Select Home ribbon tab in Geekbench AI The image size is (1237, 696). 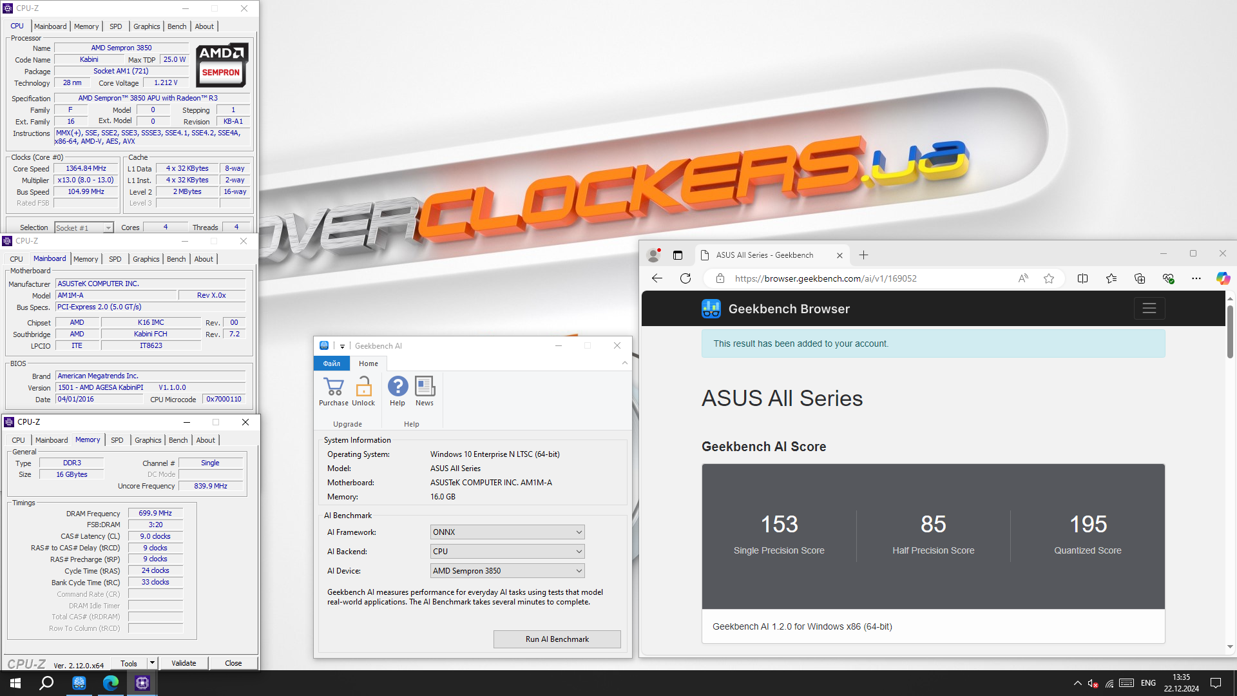pyautogui.click(x=369, y=363)
